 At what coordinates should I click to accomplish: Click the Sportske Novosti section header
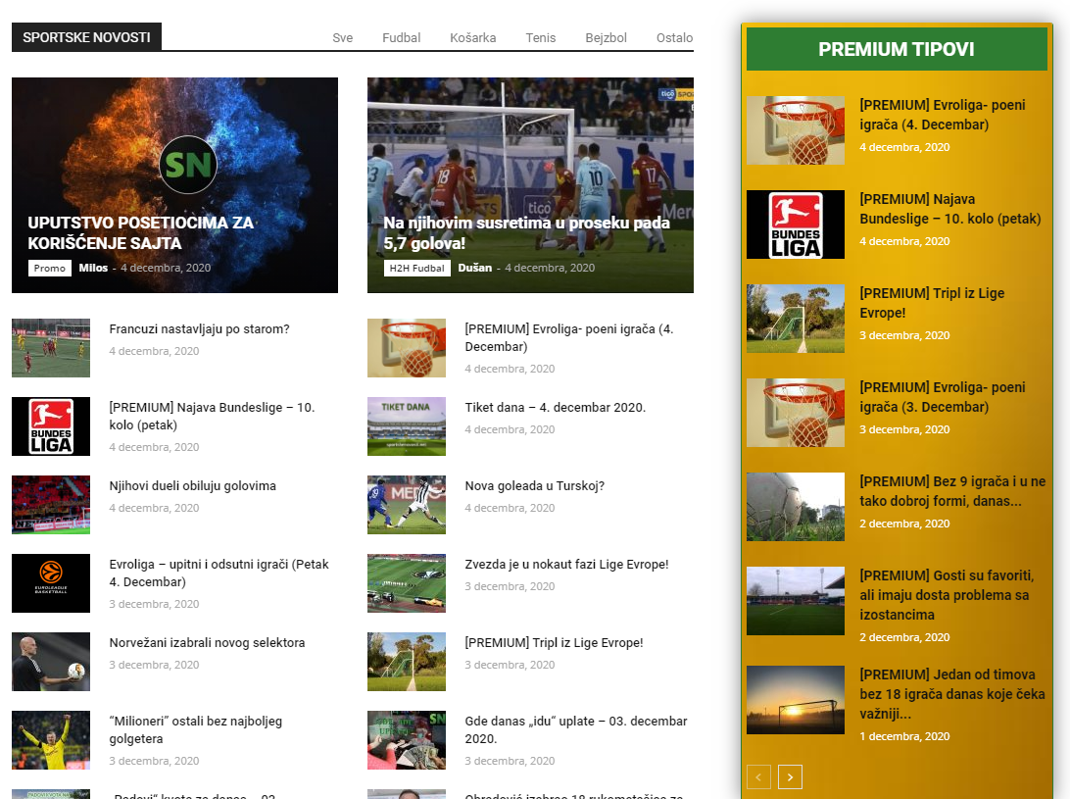pyautogui.click(x=86, y=37)
